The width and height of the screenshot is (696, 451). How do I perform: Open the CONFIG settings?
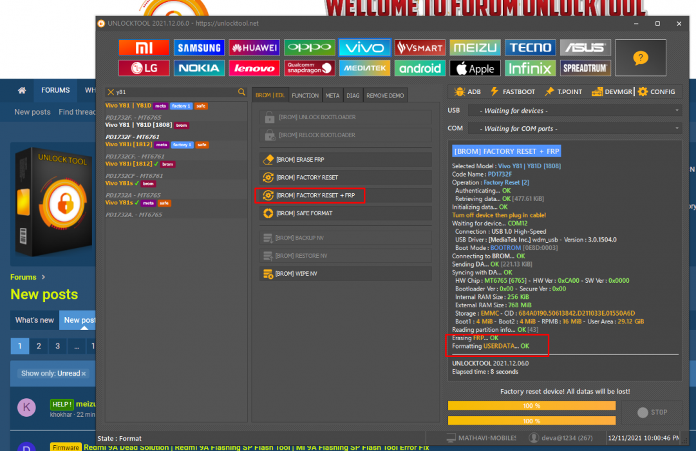(x=657, y=92)
